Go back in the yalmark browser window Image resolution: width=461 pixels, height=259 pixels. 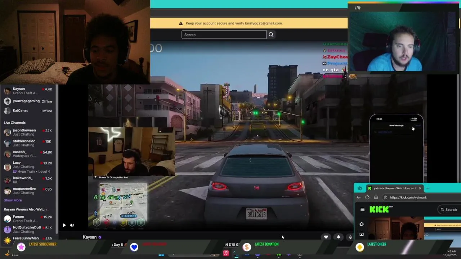[x=358, y=197]
